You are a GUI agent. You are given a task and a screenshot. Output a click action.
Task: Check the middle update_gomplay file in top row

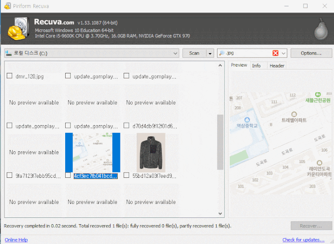pos(68,76)
